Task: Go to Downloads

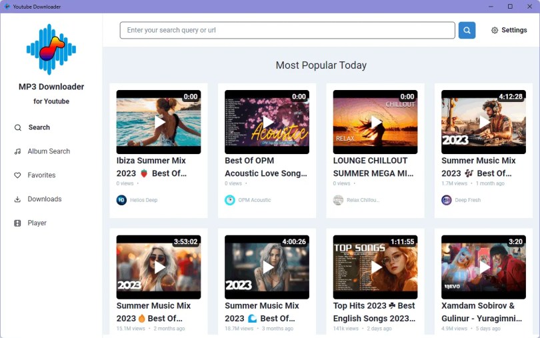Action: click(x=45, y=199)
